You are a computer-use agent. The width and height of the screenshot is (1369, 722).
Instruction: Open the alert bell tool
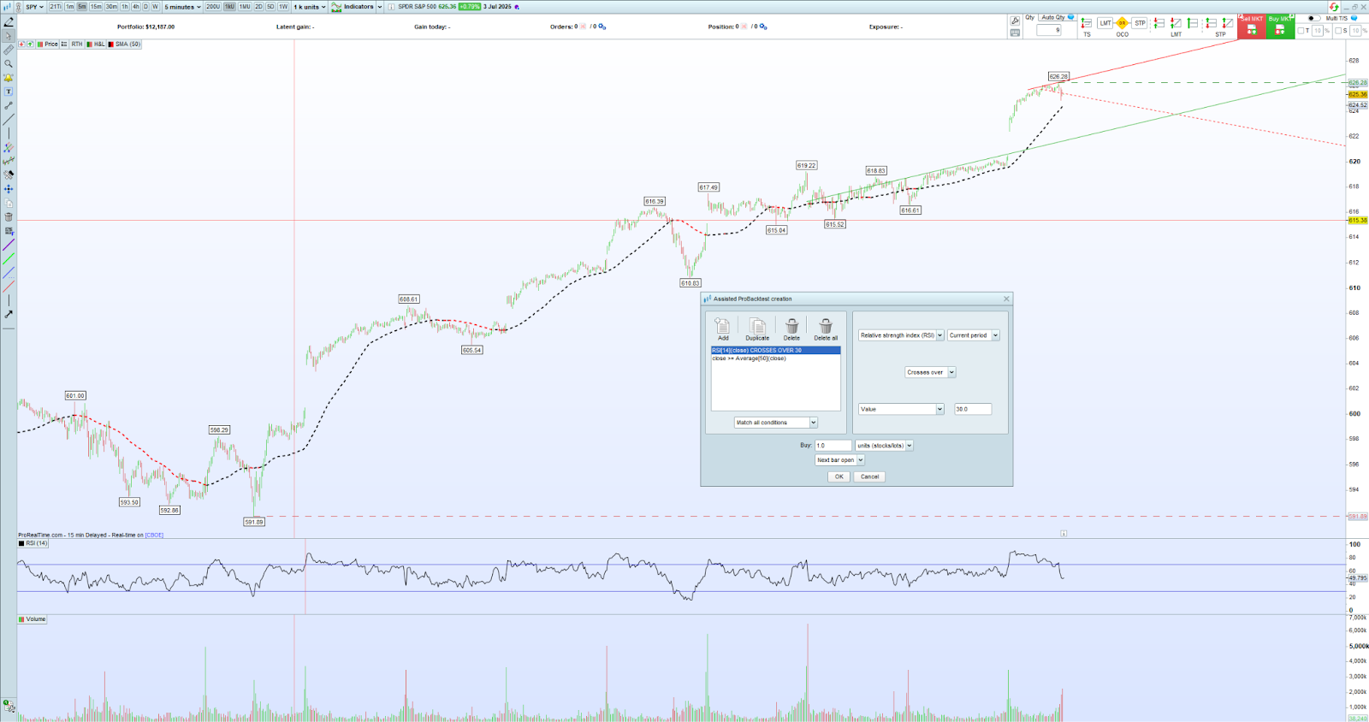click(x=9, y=78)
